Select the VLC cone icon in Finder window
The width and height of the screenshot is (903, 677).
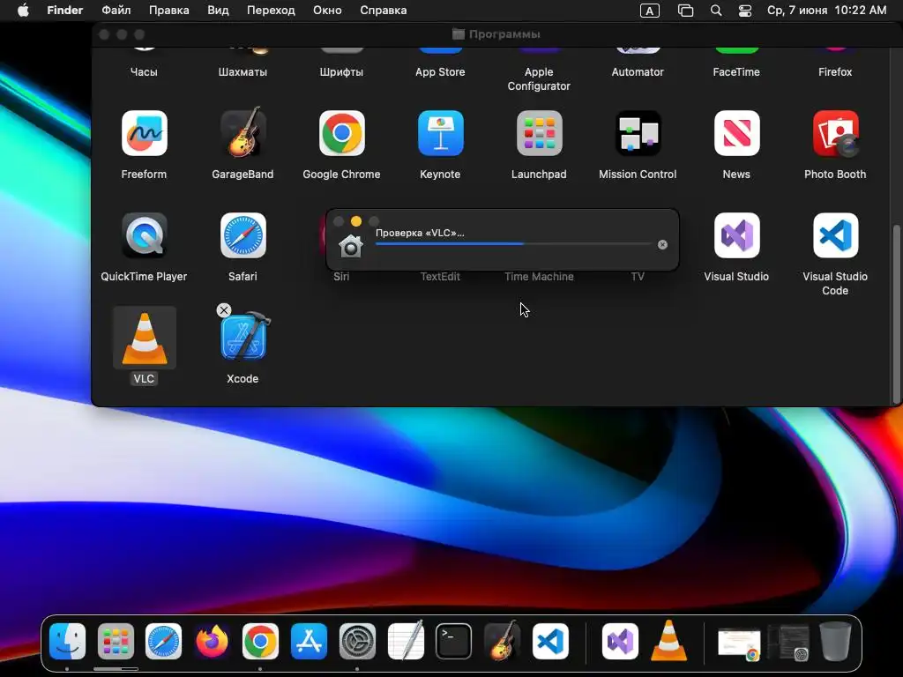144,338
